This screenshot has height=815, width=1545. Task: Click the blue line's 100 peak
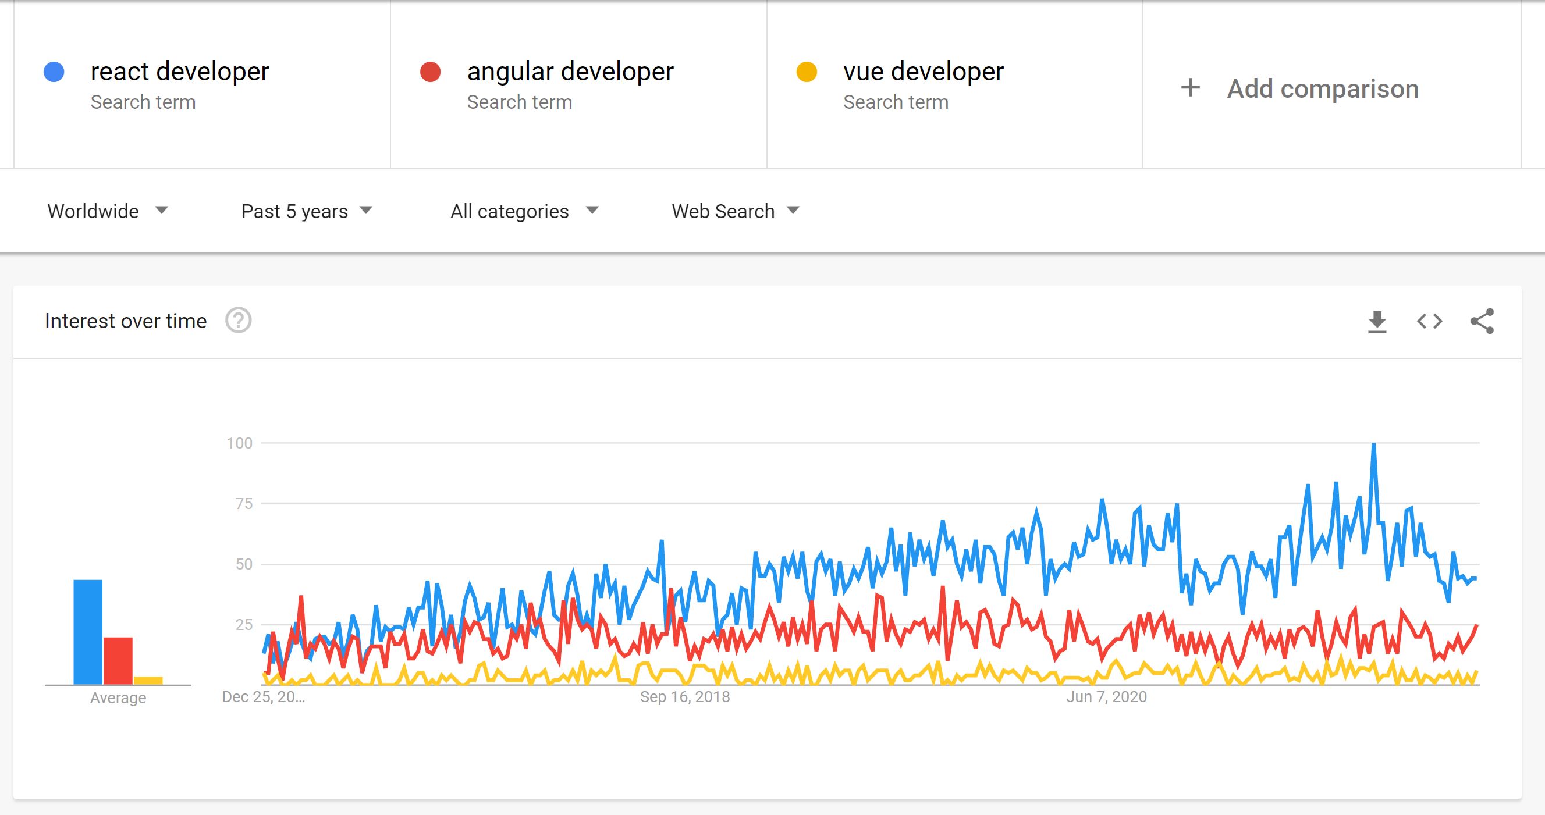point(1373,445)
